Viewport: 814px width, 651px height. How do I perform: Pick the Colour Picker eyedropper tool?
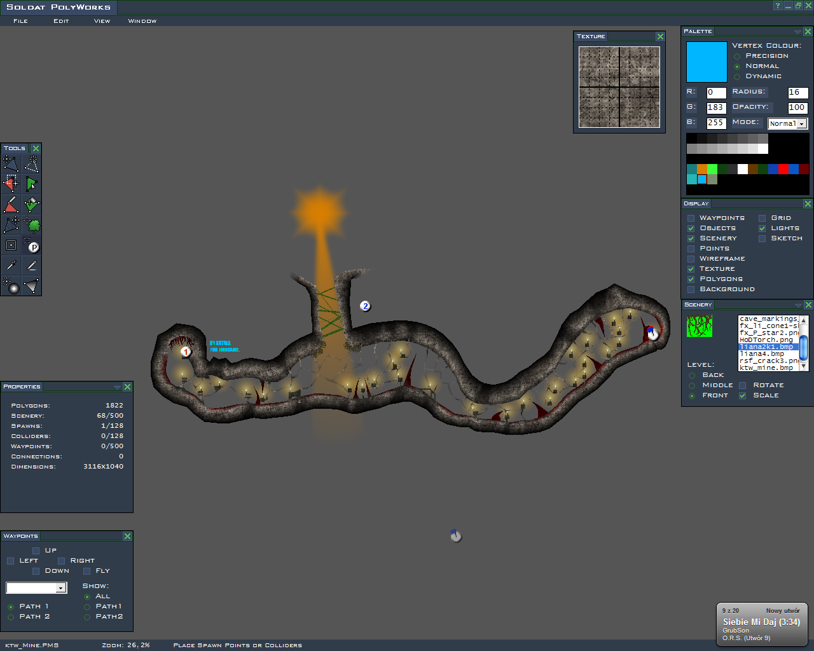11,266
